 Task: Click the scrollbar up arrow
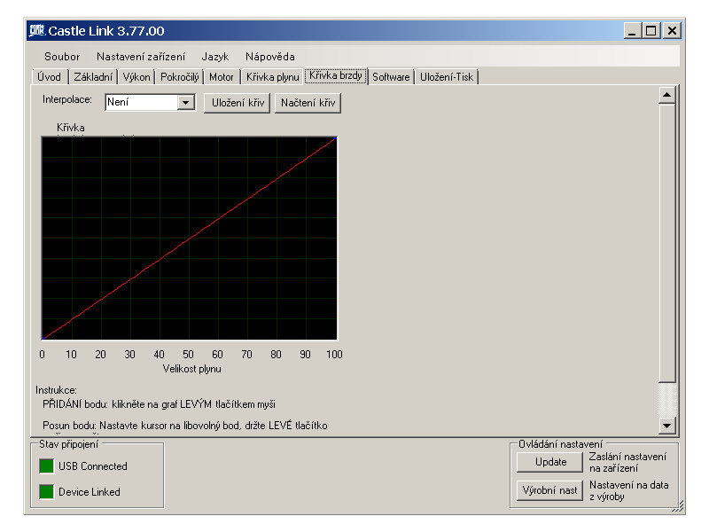coord(667,94)
